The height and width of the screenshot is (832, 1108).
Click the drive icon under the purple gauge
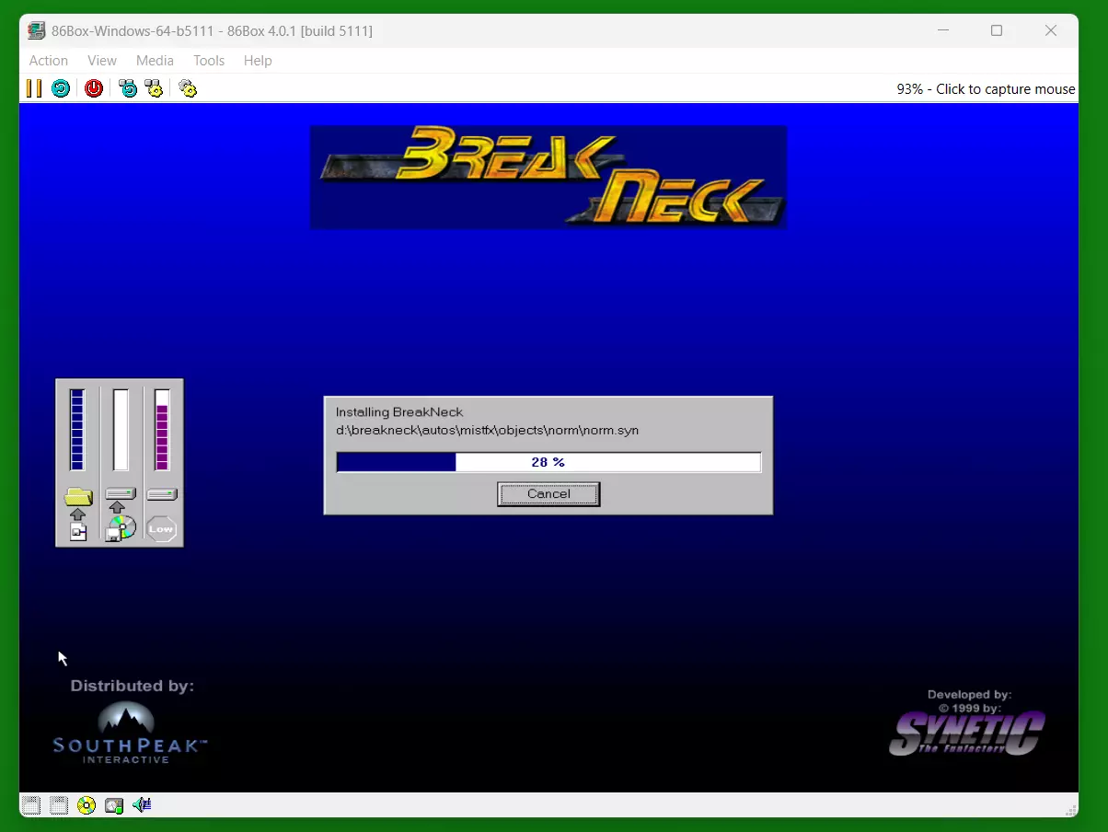(x=162, y=494)
